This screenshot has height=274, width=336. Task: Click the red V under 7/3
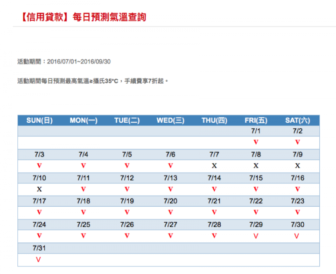click(39, 166)
